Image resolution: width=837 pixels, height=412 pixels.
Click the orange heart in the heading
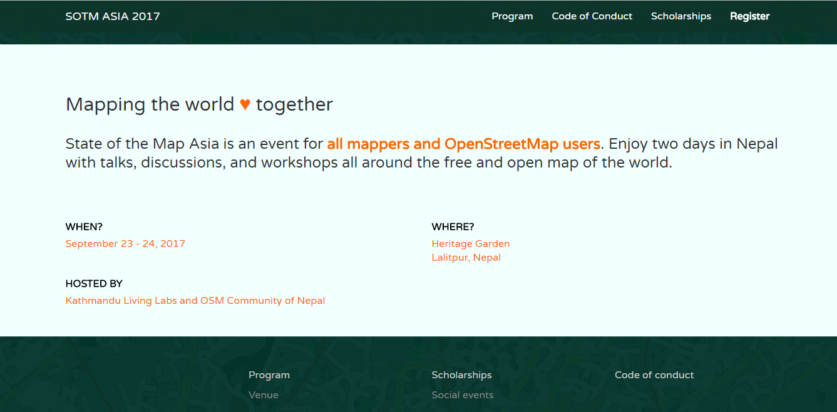tap(245, 104)
